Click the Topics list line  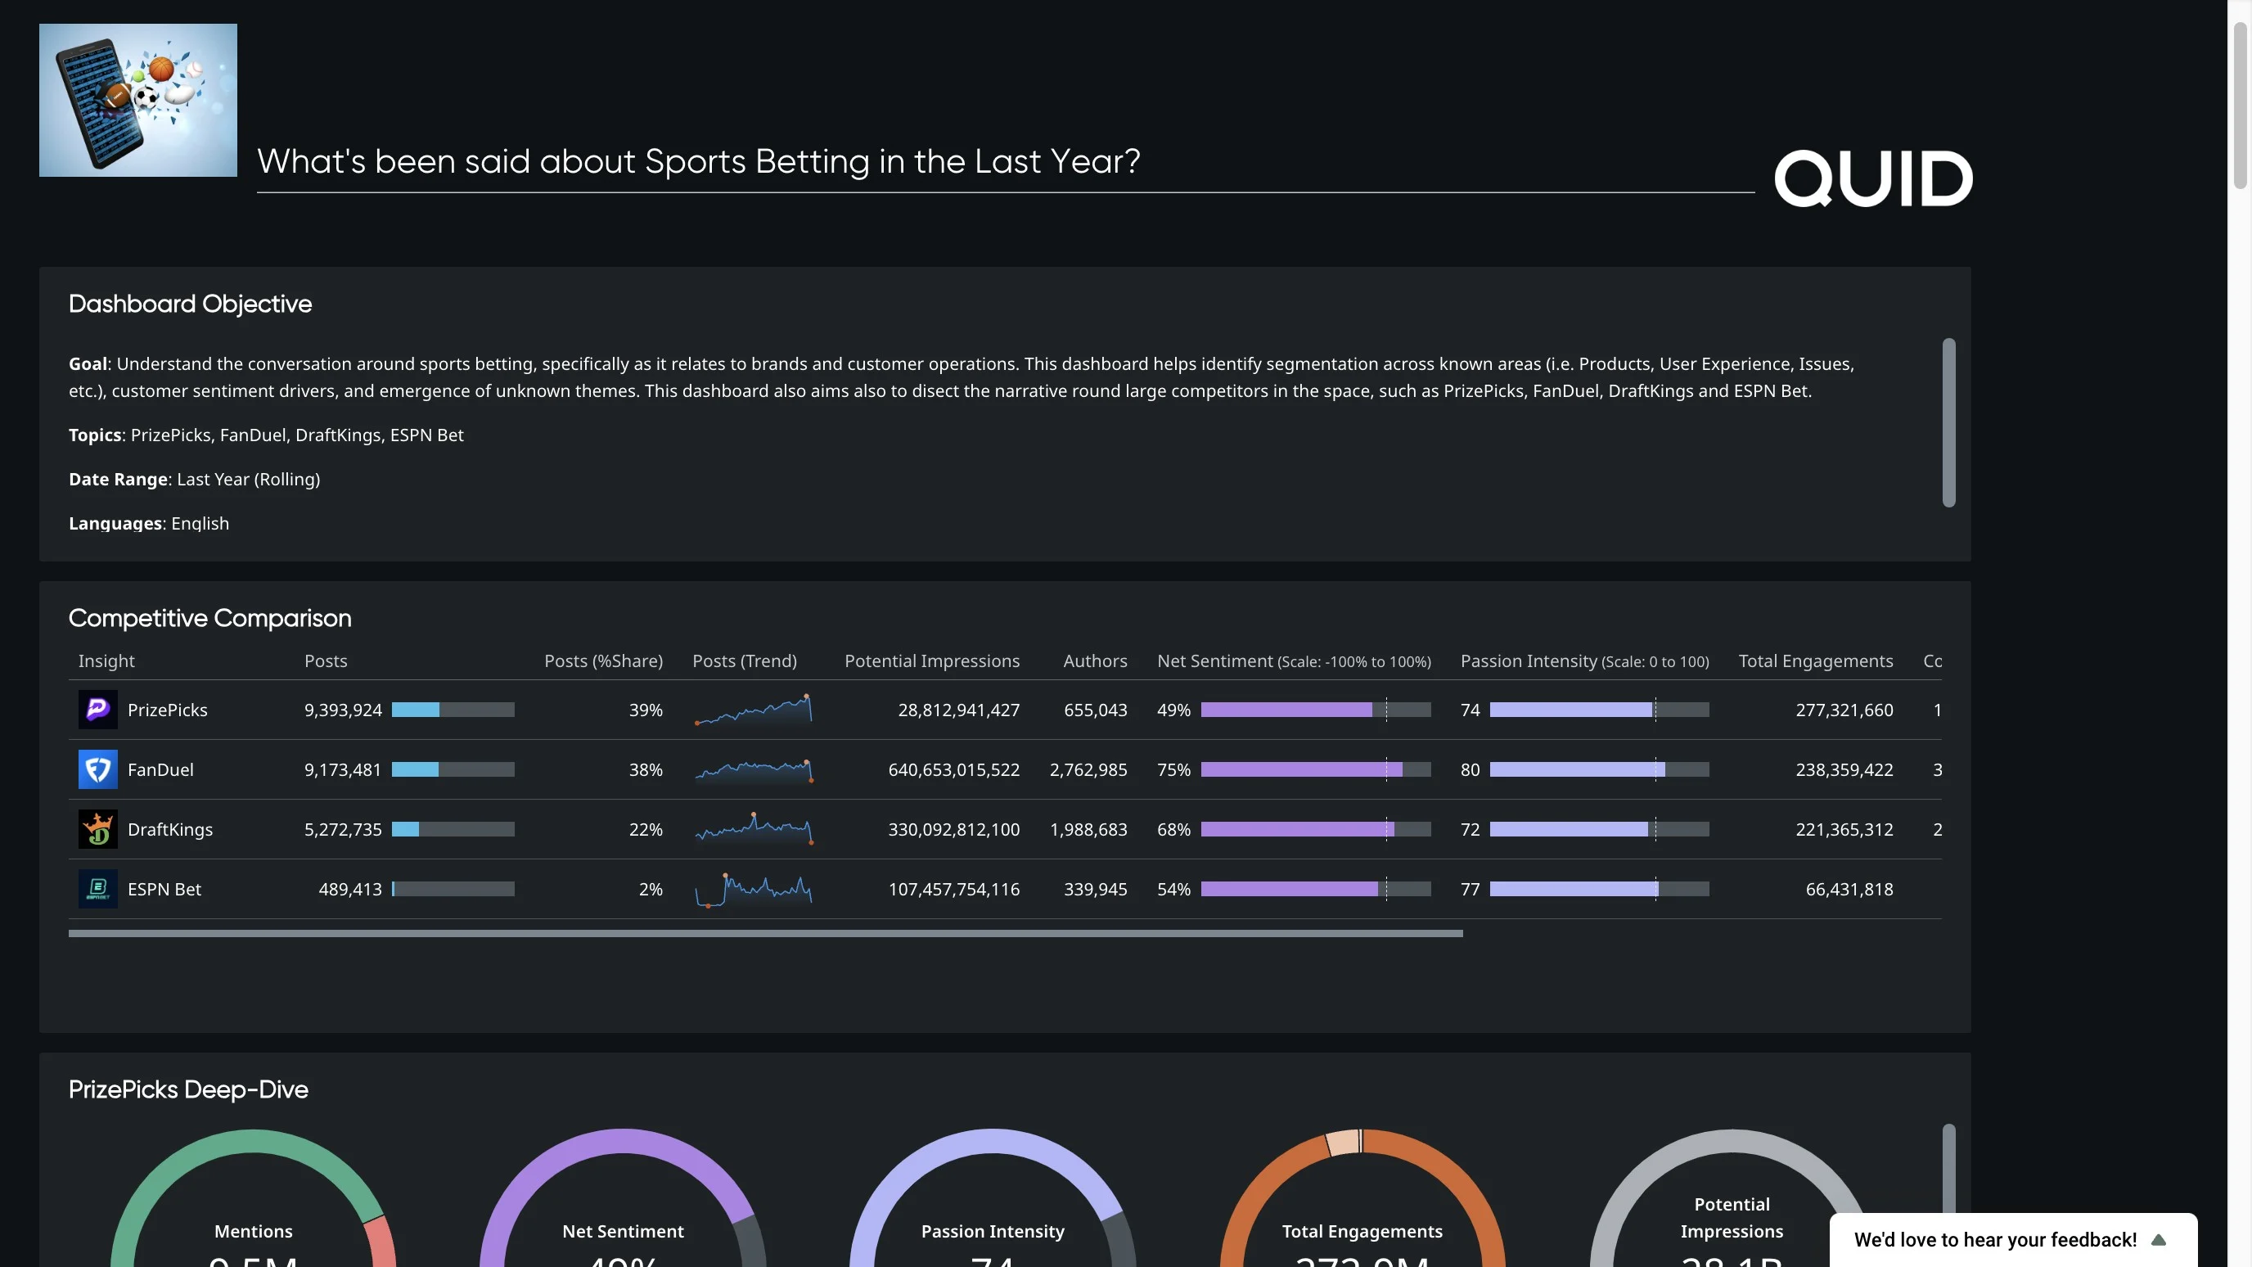click(x=266, y=435)
